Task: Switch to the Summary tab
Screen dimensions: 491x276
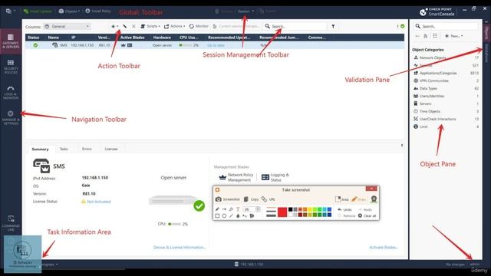Action: pyautogui.click(x=40, y=149)
